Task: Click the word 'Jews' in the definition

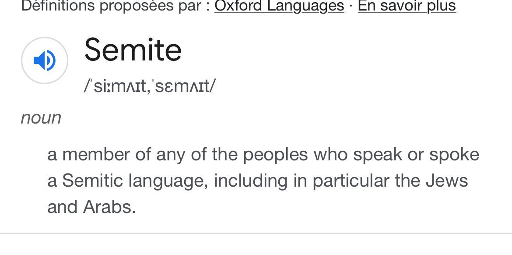Action: click(446, 181)
